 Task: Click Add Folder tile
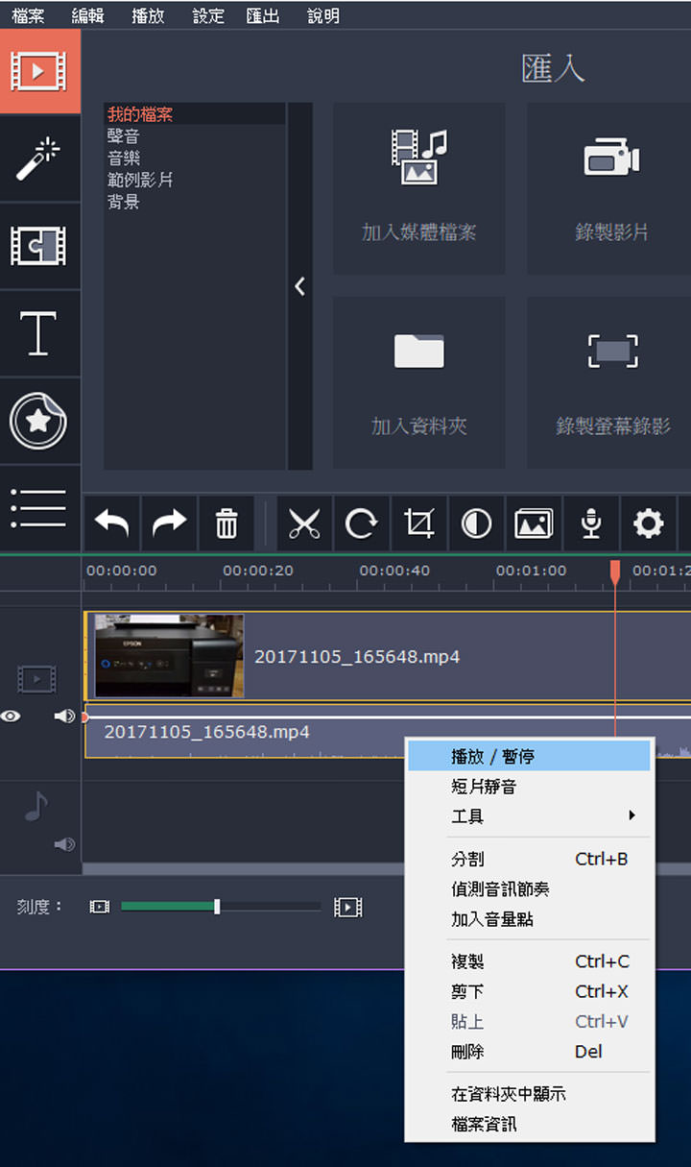(x=419, y=383)
